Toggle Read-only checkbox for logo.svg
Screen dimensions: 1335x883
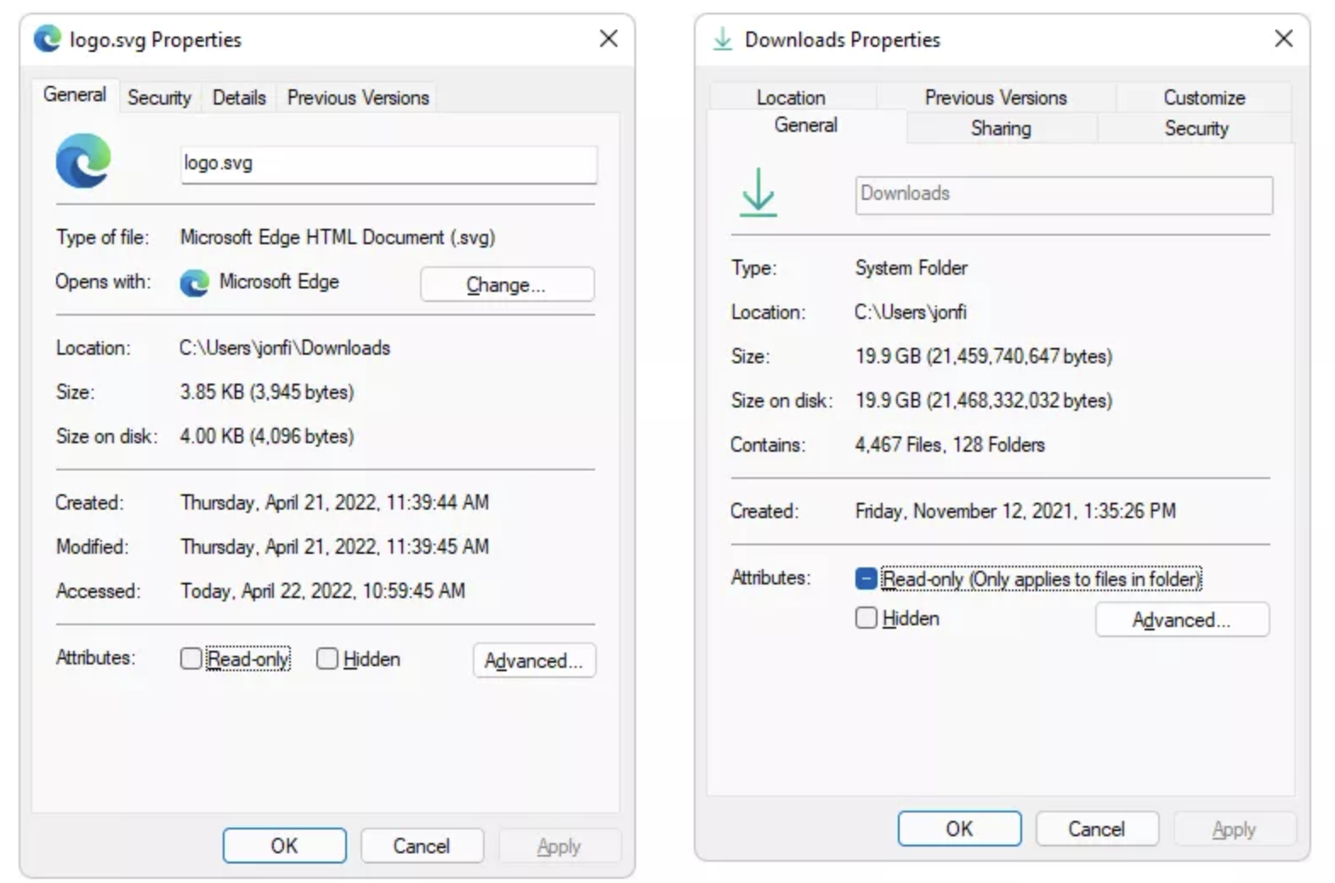click(191, 658)
